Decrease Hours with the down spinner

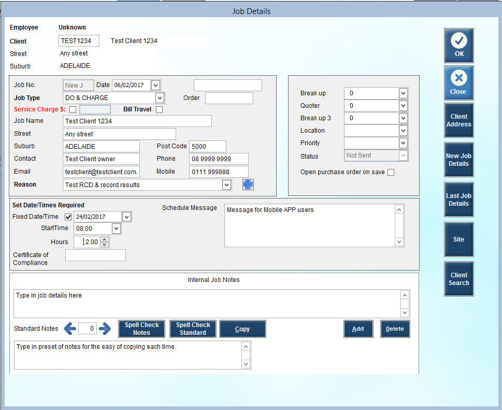104,245
